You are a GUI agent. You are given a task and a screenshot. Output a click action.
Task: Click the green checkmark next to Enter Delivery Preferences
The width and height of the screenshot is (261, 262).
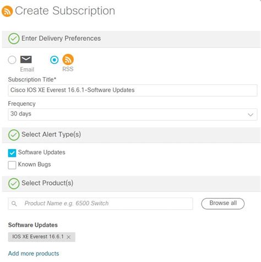(14, 39)
